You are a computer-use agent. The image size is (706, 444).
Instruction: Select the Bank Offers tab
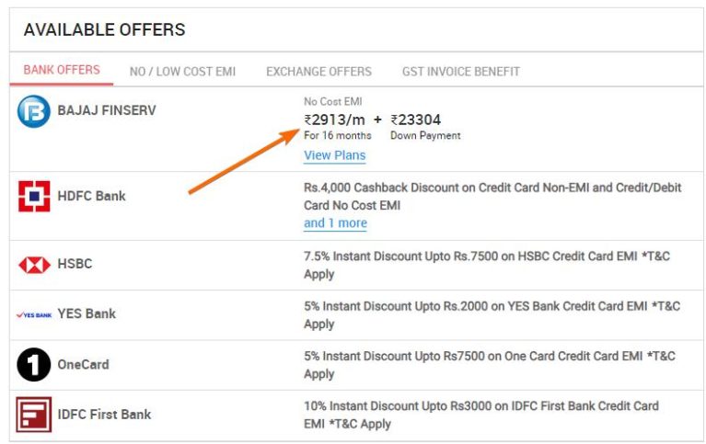[62, 70]
